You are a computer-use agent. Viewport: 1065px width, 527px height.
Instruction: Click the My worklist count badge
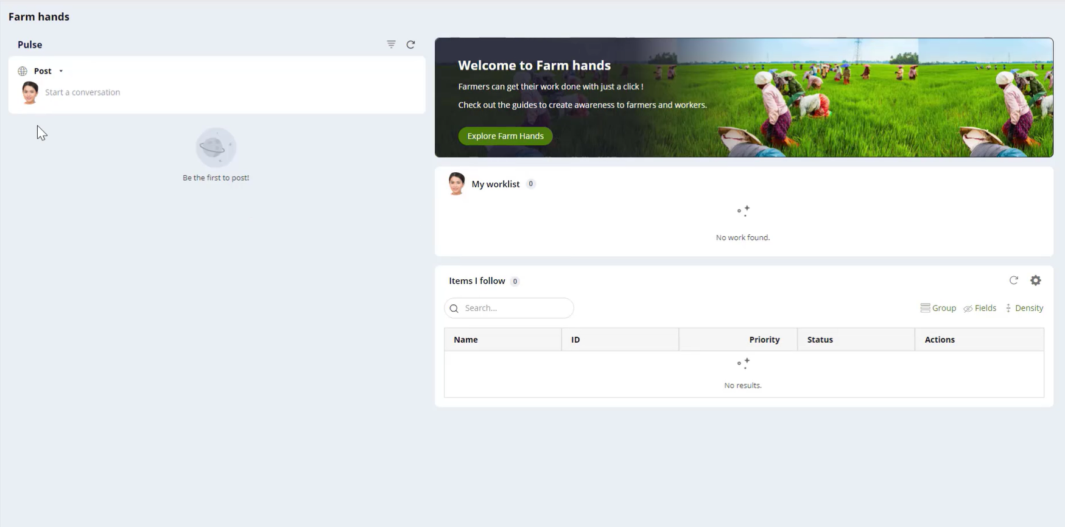[531, 184]
